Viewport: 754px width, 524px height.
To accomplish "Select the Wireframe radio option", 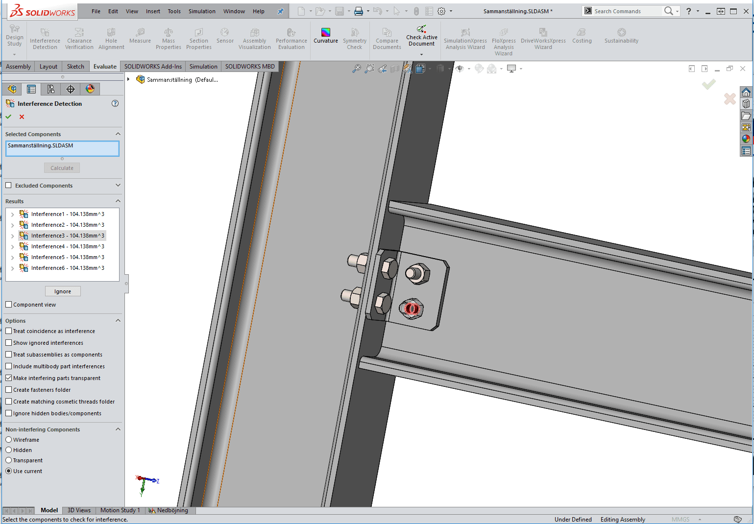I will click(9, 440).
